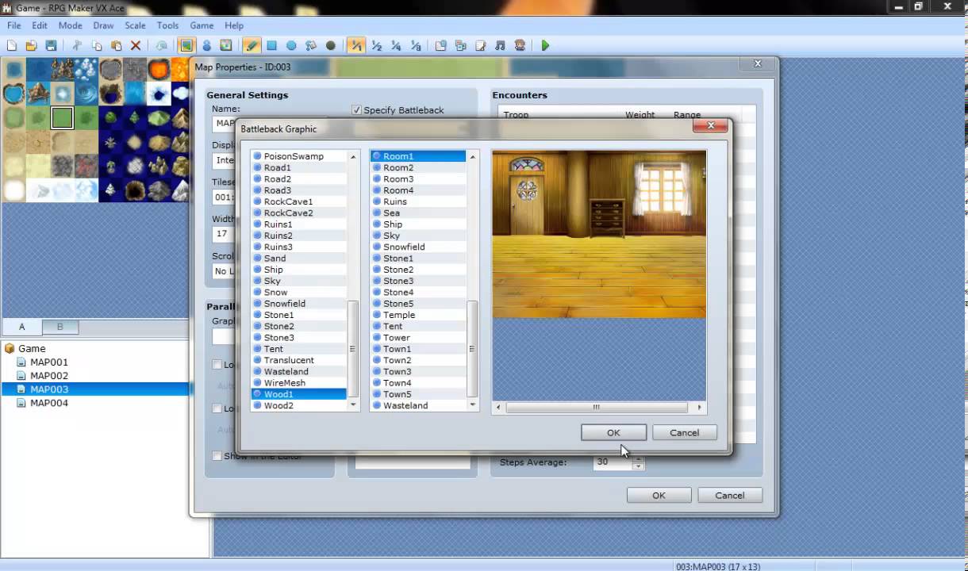Click the Copy icon in toolbar
968x571 pixels.
coord(97,46)
